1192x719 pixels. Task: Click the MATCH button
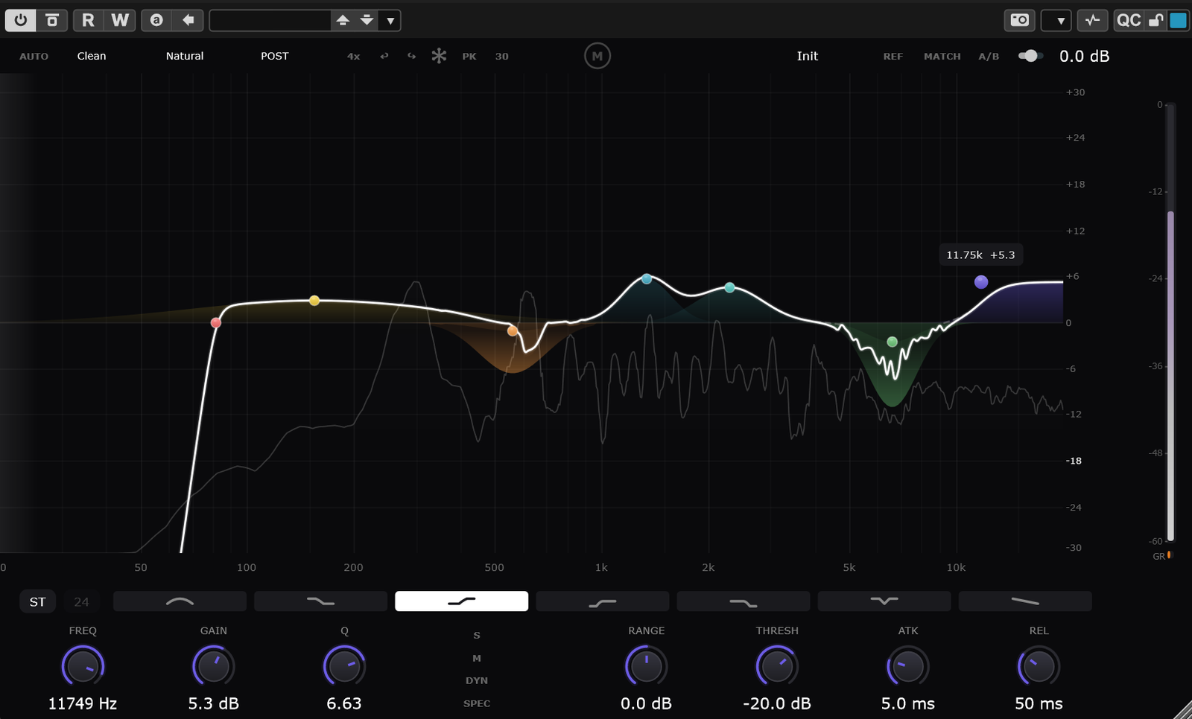coord(942,57)
